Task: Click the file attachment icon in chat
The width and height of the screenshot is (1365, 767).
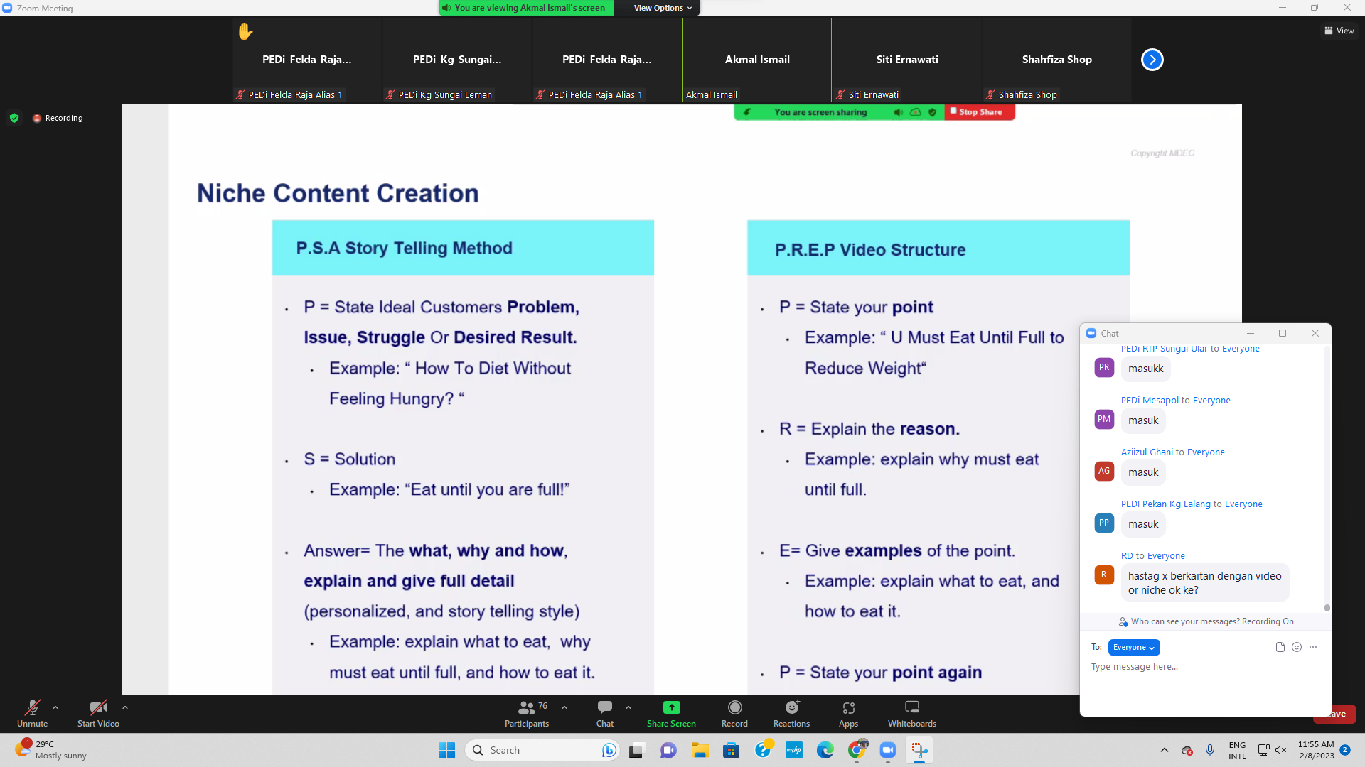Action: point(1280,647)
